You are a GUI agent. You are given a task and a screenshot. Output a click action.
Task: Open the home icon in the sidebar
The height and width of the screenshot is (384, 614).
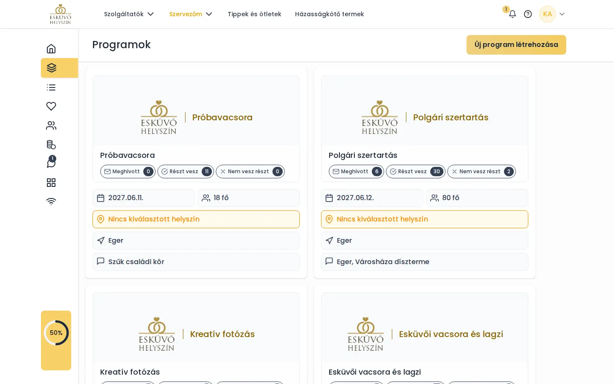51,49
